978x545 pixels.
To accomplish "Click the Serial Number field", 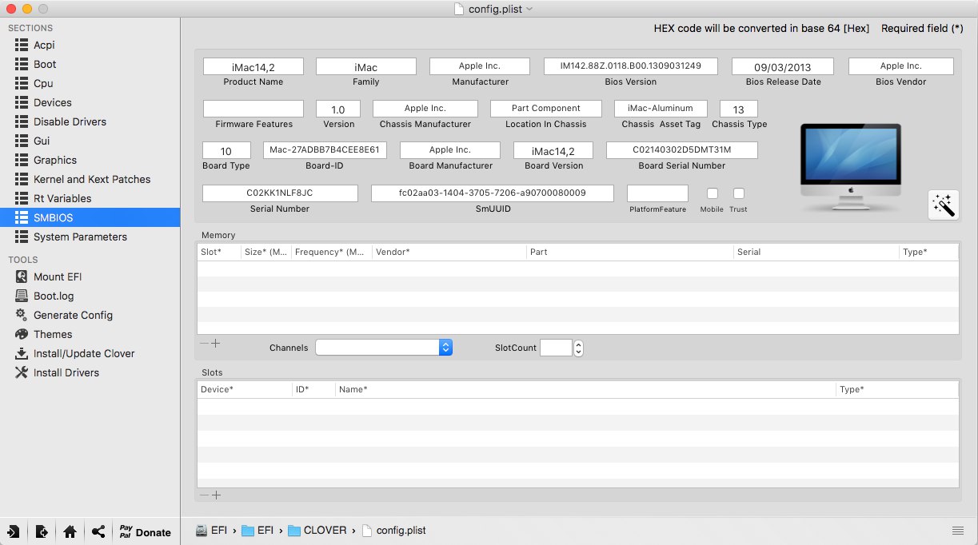I will [x=280, y=193].
